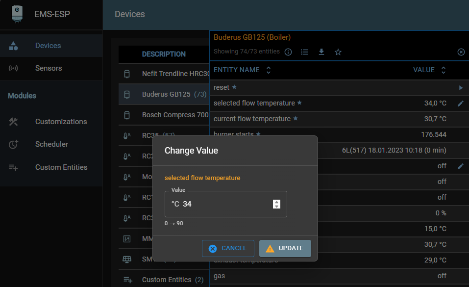Open the Sensors page
The image size is (469, 287).
pyautogui.click(x=48, y=68)
